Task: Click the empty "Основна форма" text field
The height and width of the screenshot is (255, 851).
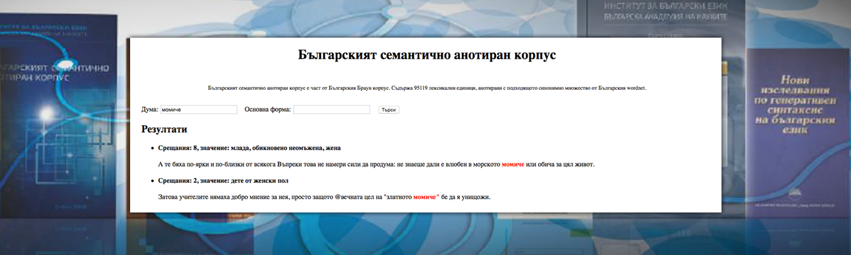Action: click(x=331, y=110)
